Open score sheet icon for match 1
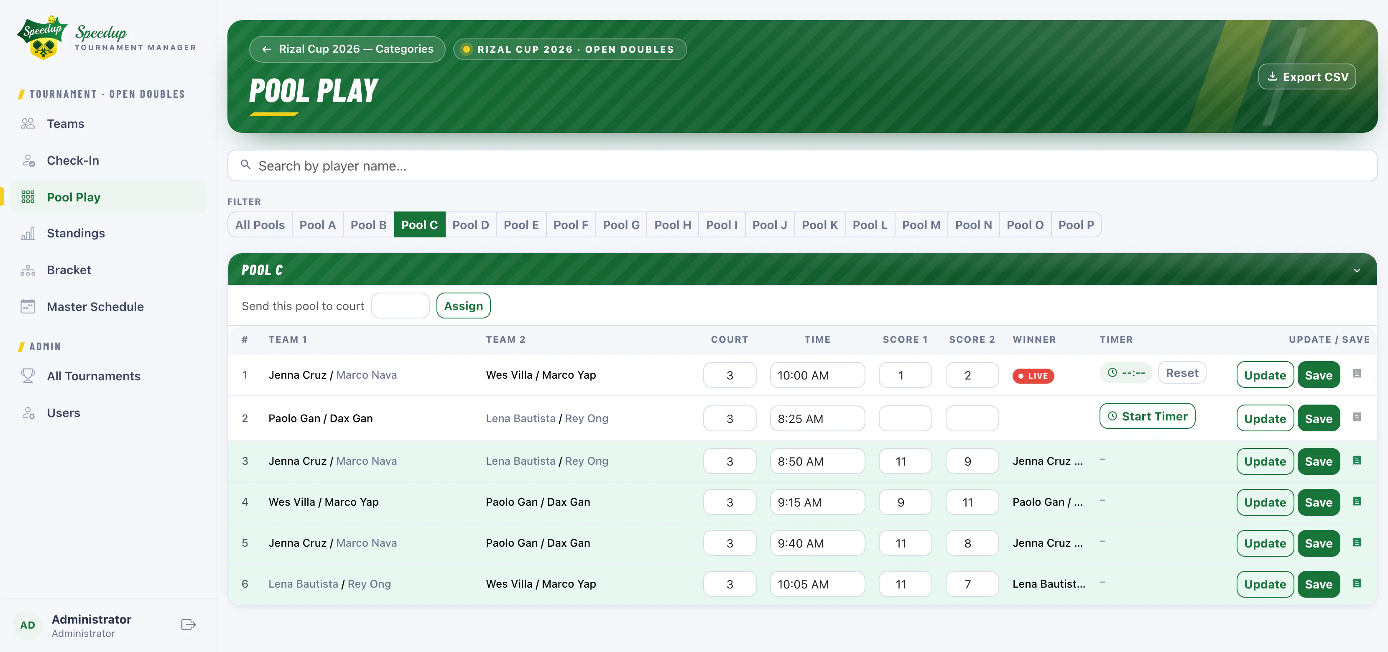Viewport: 1388px width, 652px height. [x=1357, y=373]
